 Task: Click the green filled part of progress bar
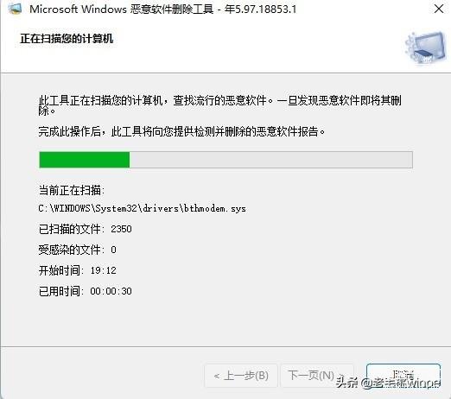pos(85,160)
